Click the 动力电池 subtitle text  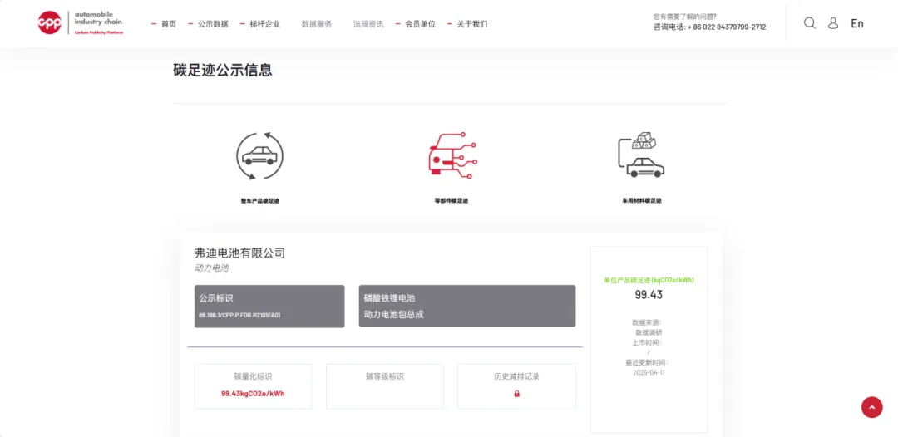211,268
